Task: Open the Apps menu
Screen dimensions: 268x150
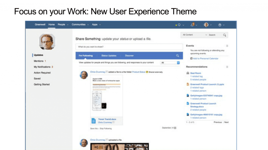Action: 95,25
